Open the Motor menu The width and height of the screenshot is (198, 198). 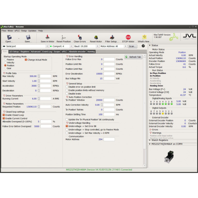(10, 31)
